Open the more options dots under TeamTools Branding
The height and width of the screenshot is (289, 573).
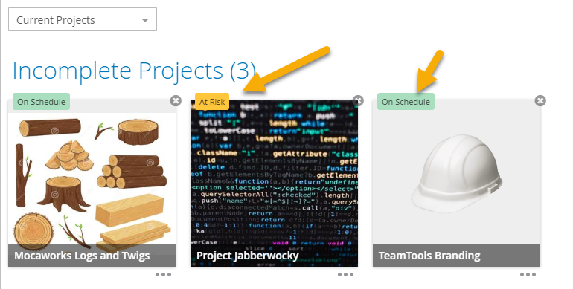[528, 274]
